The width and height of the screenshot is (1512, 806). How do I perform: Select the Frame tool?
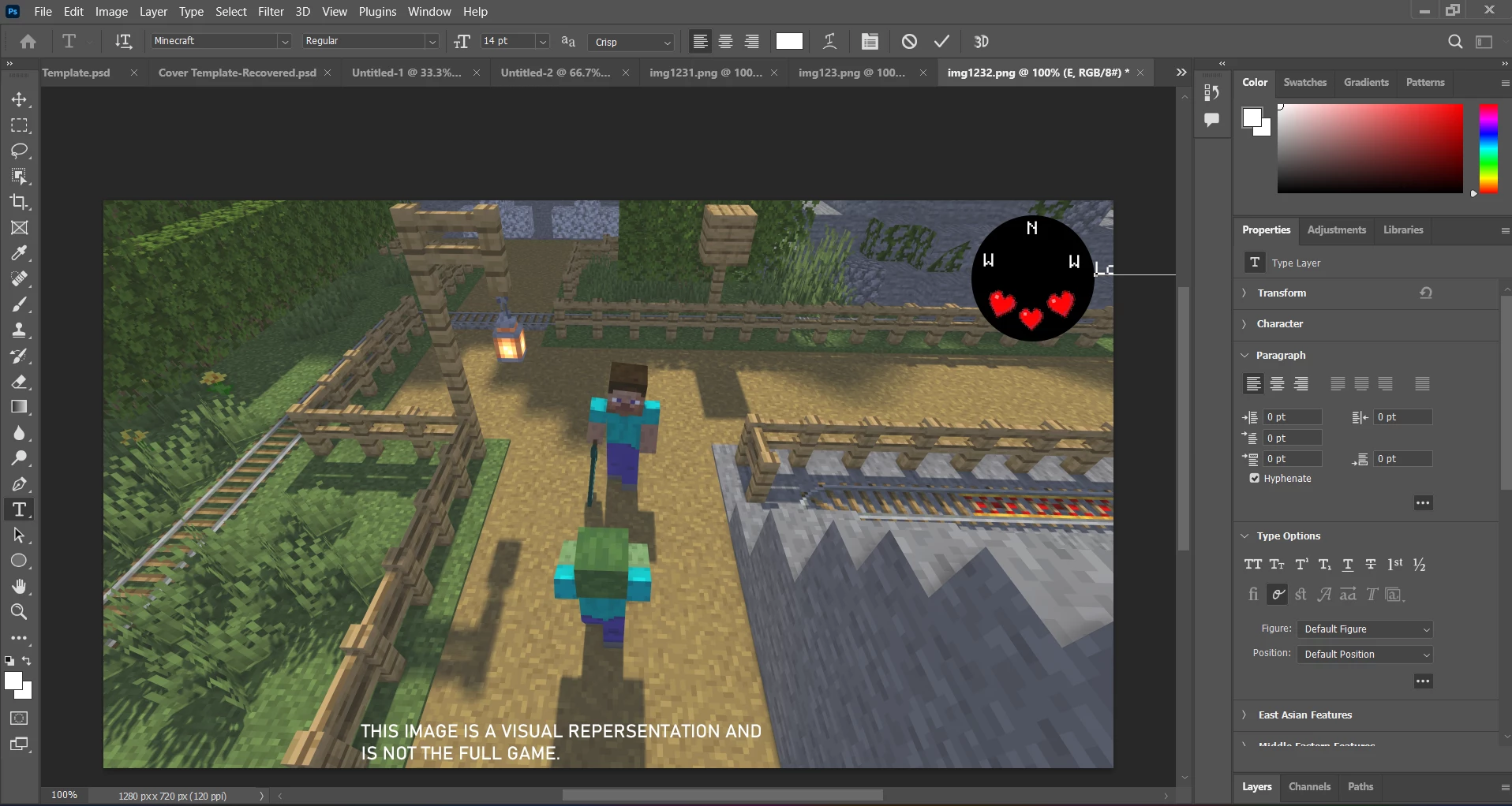(x=20, y=228)
